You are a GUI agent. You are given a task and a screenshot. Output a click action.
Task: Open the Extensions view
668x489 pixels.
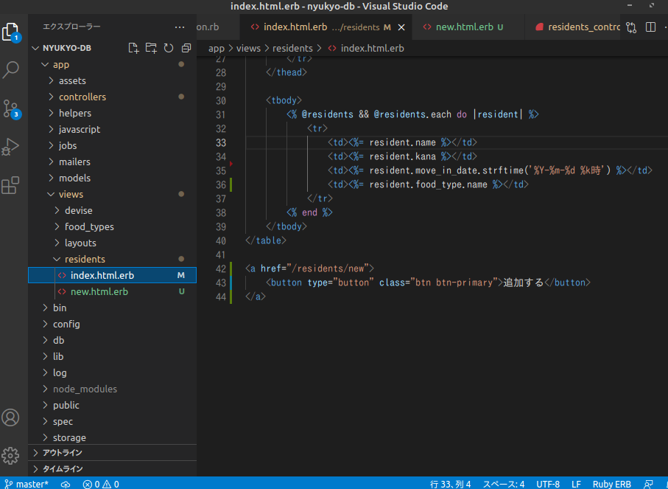point(11,185)
